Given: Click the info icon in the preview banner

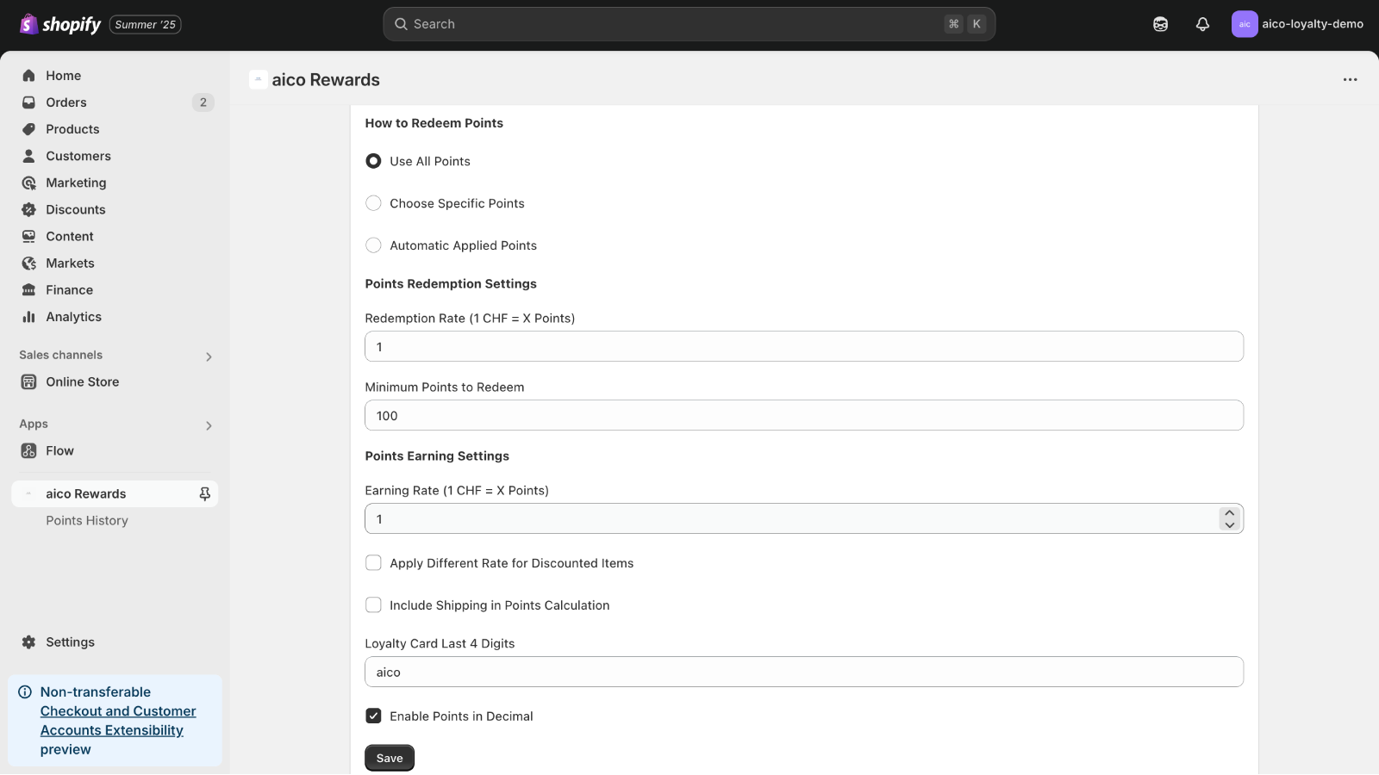Looking at the screenshot, I should click(25, 691).
